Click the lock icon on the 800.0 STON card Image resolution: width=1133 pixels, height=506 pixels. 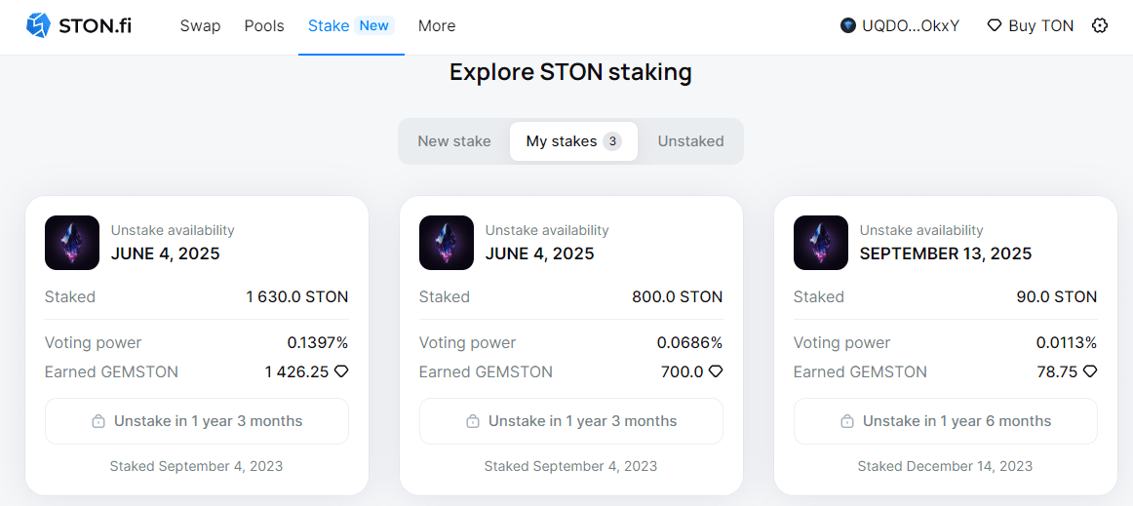[x=472, y=422]
